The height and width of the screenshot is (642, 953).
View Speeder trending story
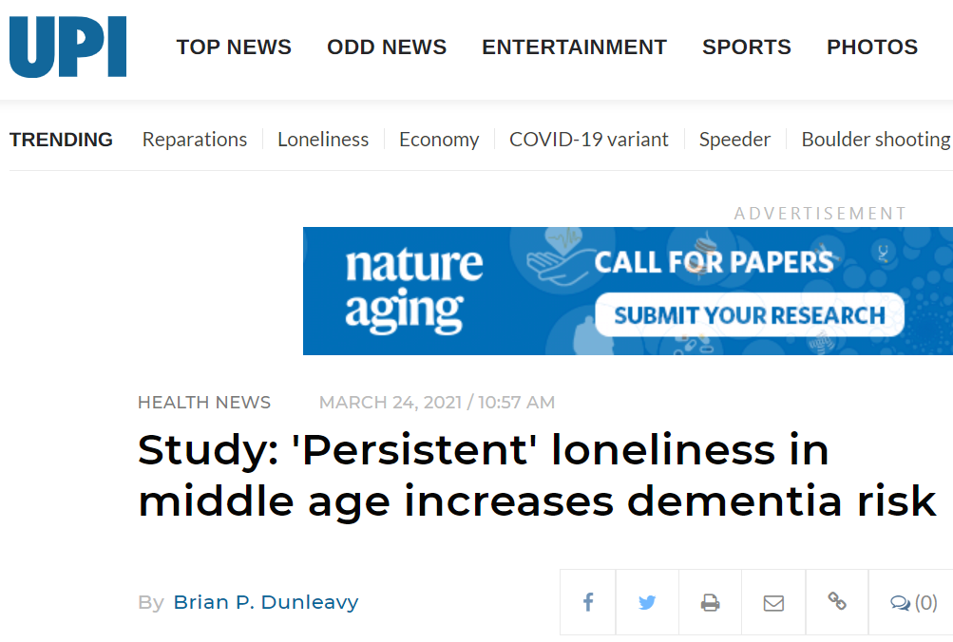[734, 139]
